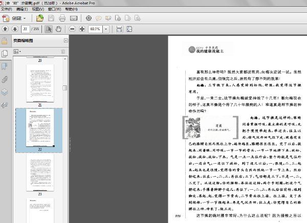Click the page number input field
This screenshot has width=307, height=223.
point(26,29)
